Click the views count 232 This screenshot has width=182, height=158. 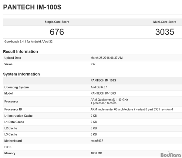[93, 64]
